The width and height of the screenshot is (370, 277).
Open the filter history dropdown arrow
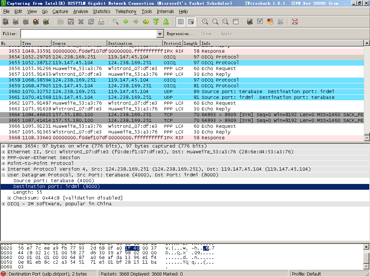[x=160, y=34]
